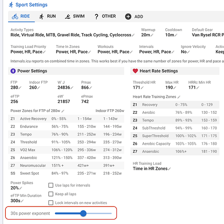Click the Z4 SubThreshold heart rate row
Viewport: 224px width, 224px height.
175,128
